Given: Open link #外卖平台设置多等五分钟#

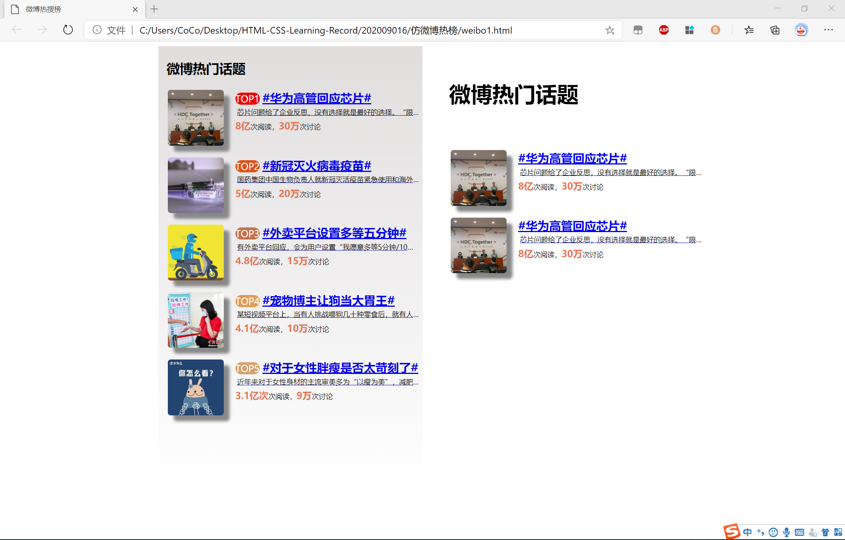Looking at the screenshot, I should [x=334, y=233].
